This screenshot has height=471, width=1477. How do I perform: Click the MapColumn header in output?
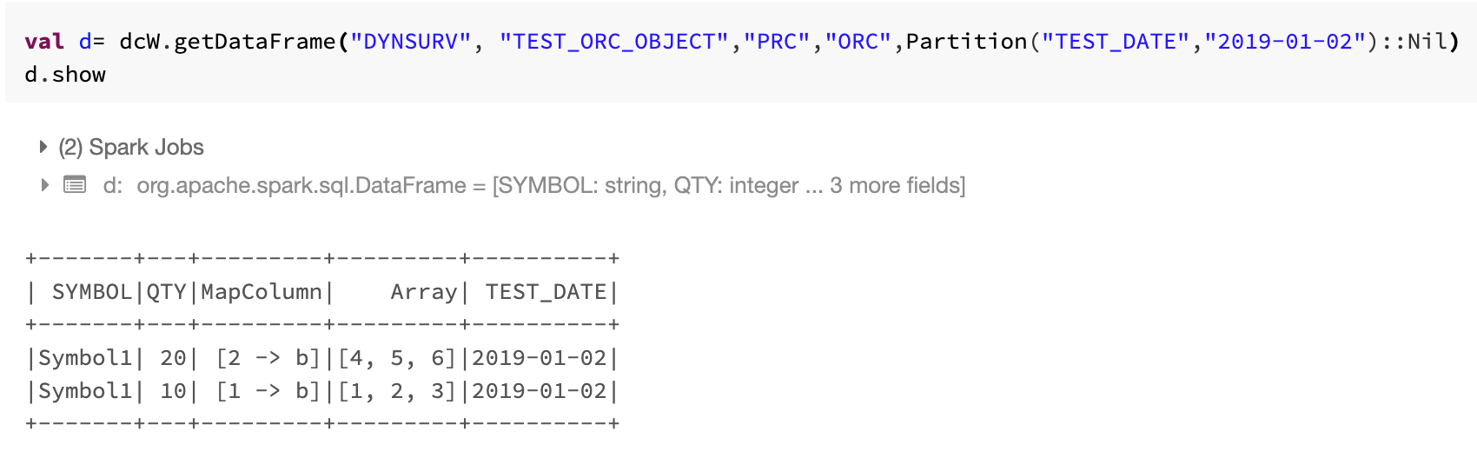point(262,292)
